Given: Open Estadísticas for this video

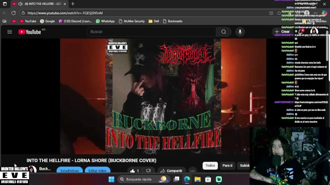Looking at the screenshot, I should [x=70, y=171].
